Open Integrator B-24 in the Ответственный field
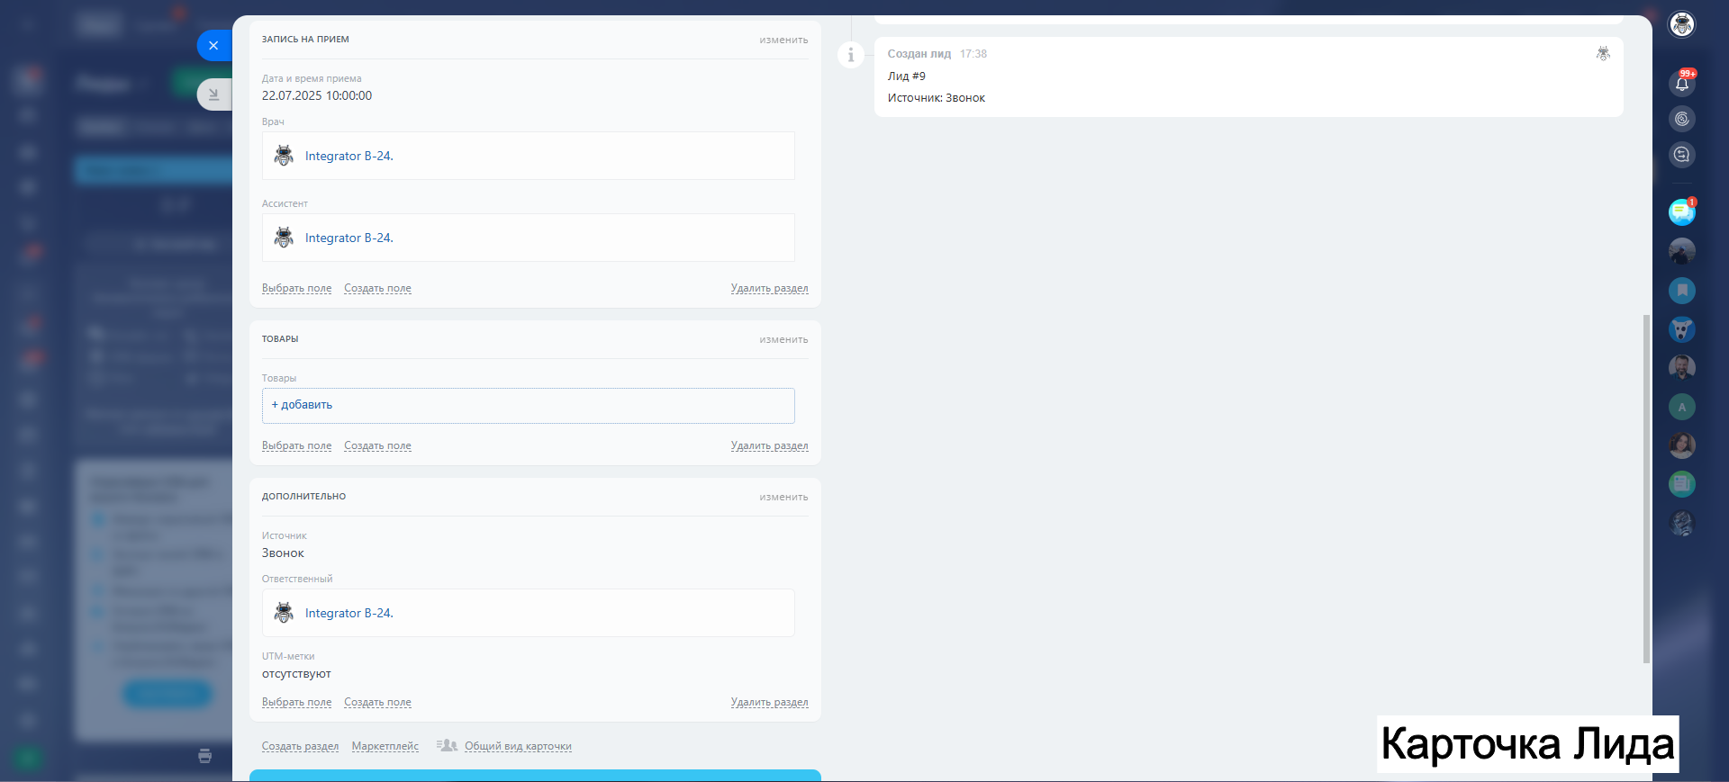This screenshot has width=1729, height=782. pyautogui.click(x=349, y=613)
